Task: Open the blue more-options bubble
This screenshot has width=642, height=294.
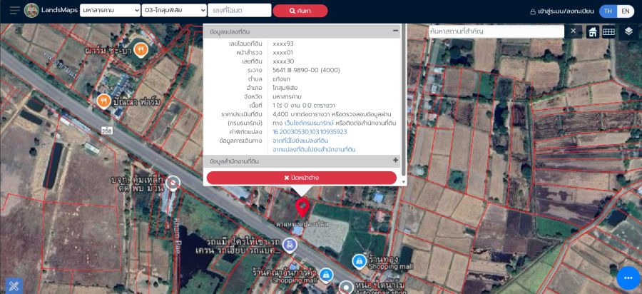Action: coord(628,278)
